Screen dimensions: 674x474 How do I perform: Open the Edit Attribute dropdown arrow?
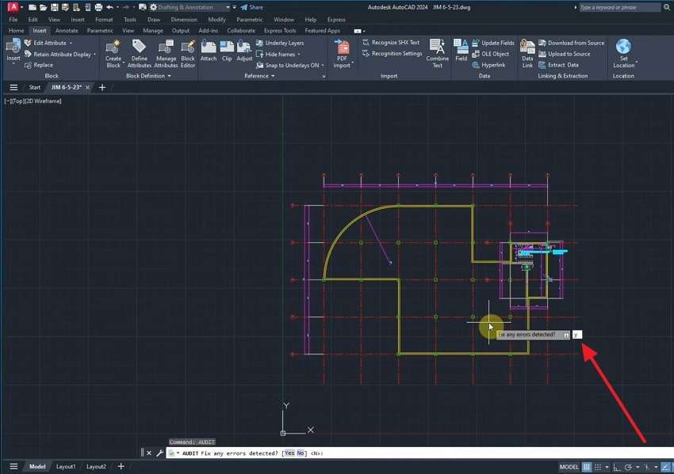point(71,44)
